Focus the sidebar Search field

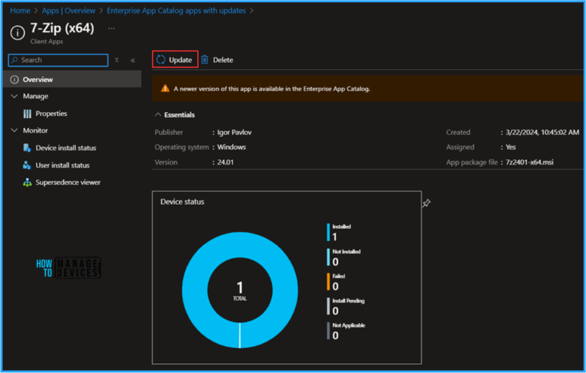coord(58,60)
